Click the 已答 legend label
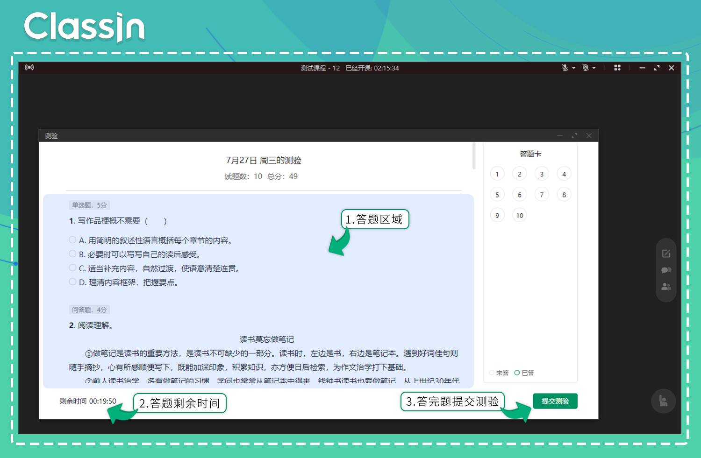Screen dimensions: 701x458 click(x=528, y=373)
